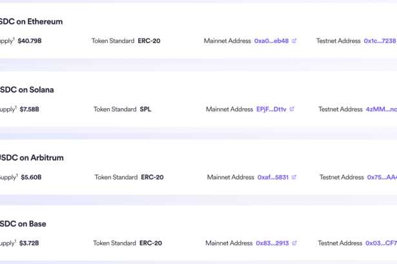This screenshot has width=397, height=264.
Task: Open Ethereum testnet address 0x1c...7238
Action: 380,41
